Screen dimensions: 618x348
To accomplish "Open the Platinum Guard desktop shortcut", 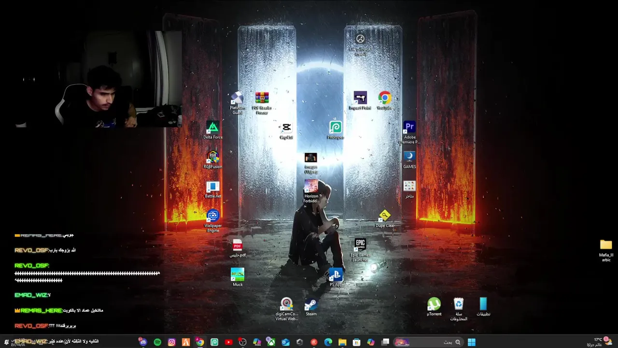I will click(x=237, y=103).
